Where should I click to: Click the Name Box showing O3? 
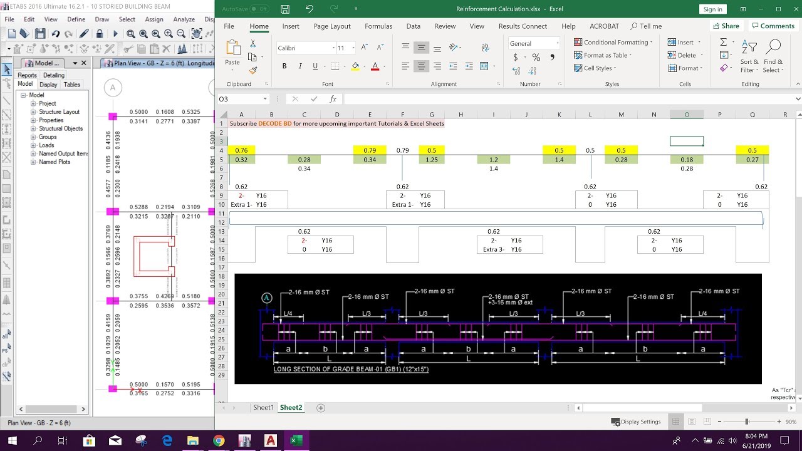pyautogui.click(x=241, y=98)
